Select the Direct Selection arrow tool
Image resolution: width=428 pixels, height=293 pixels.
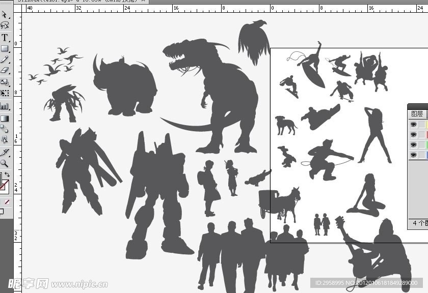pyautogui.click(x=5, y=14)
